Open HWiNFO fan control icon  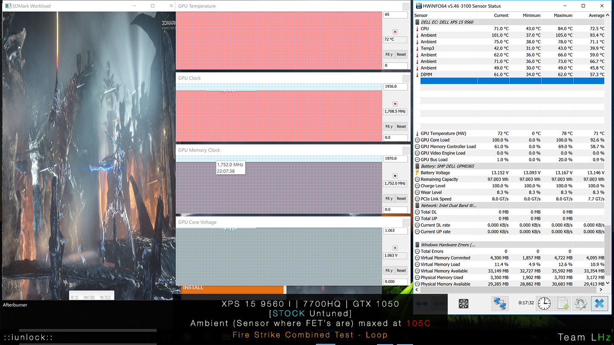pyautogui.click(x=463, y=304)
